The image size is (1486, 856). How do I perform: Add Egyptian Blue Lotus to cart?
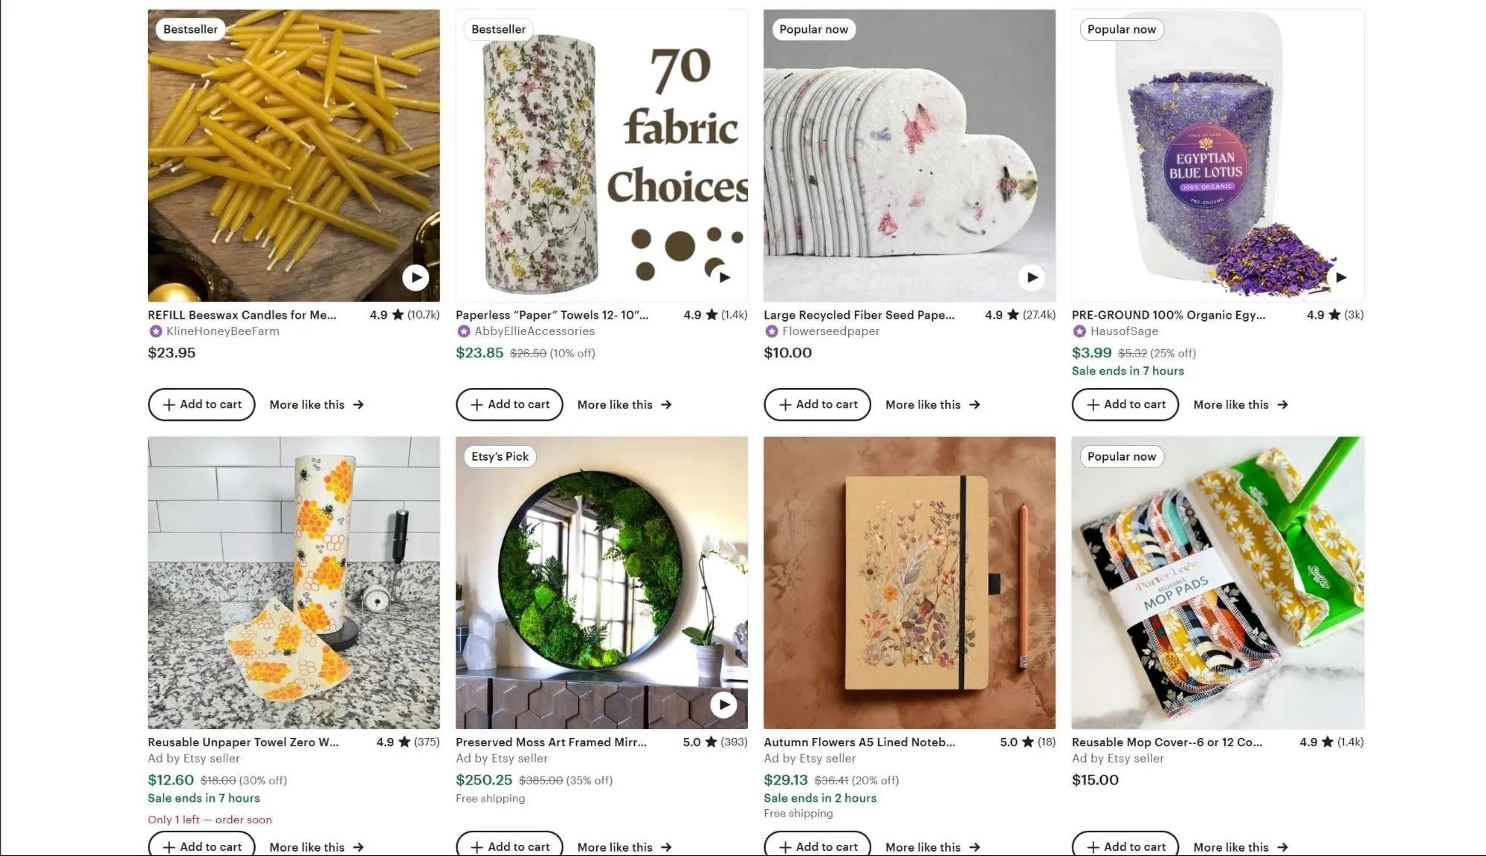1125,404
